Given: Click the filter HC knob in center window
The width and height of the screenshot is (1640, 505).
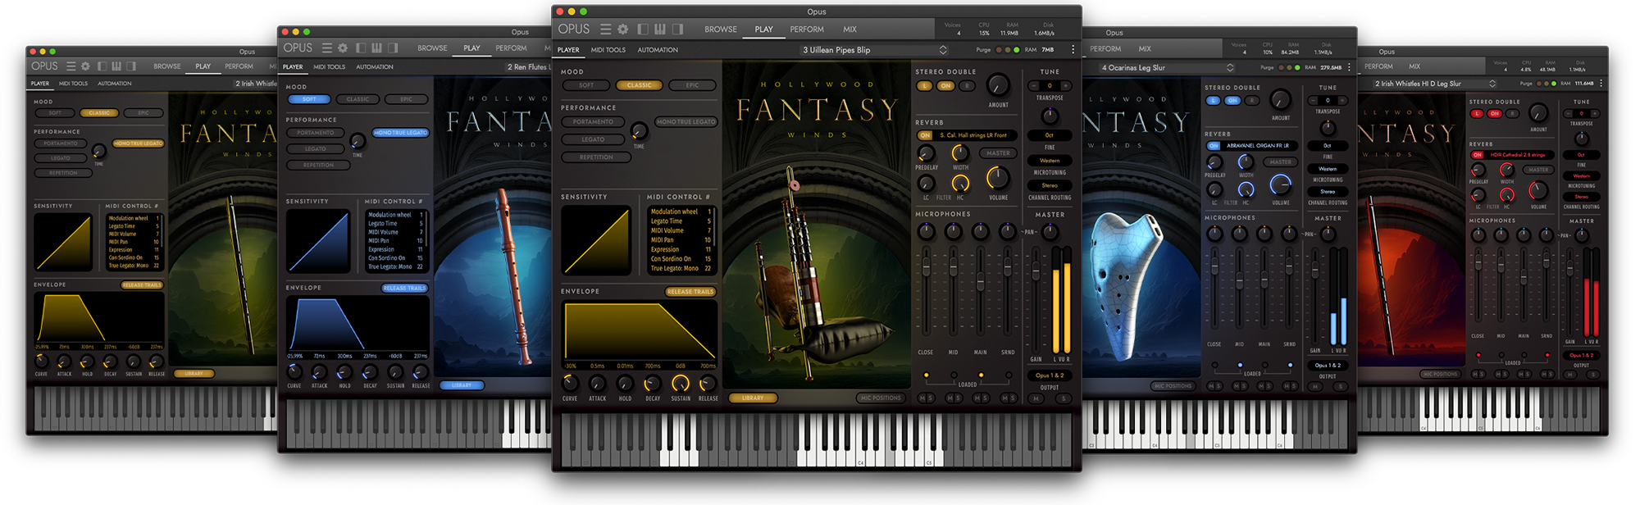Looking at the screenshot, I should (x=960, y=184).
